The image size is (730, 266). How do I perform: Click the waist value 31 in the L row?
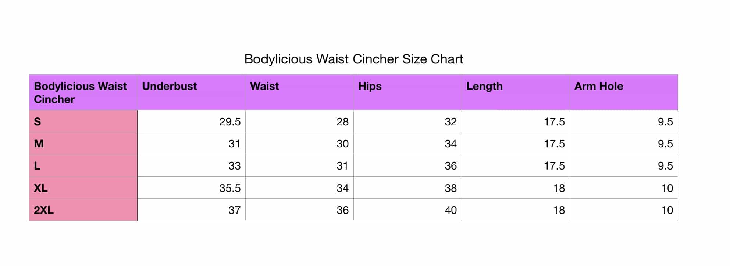coord(299,165)
